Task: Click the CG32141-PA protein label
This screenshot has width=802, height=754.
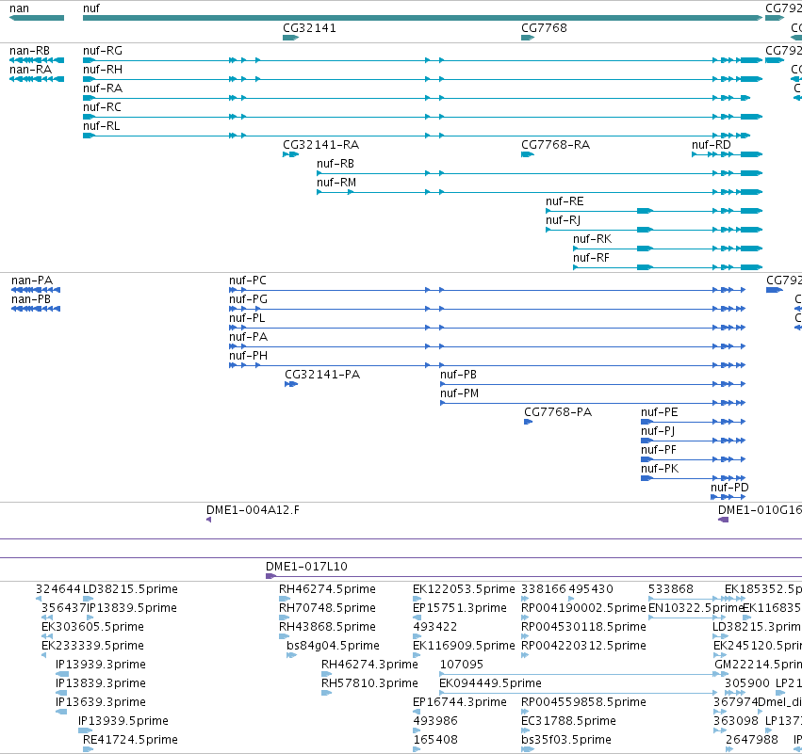Action: pyautogui.click(x=322, y=375)
